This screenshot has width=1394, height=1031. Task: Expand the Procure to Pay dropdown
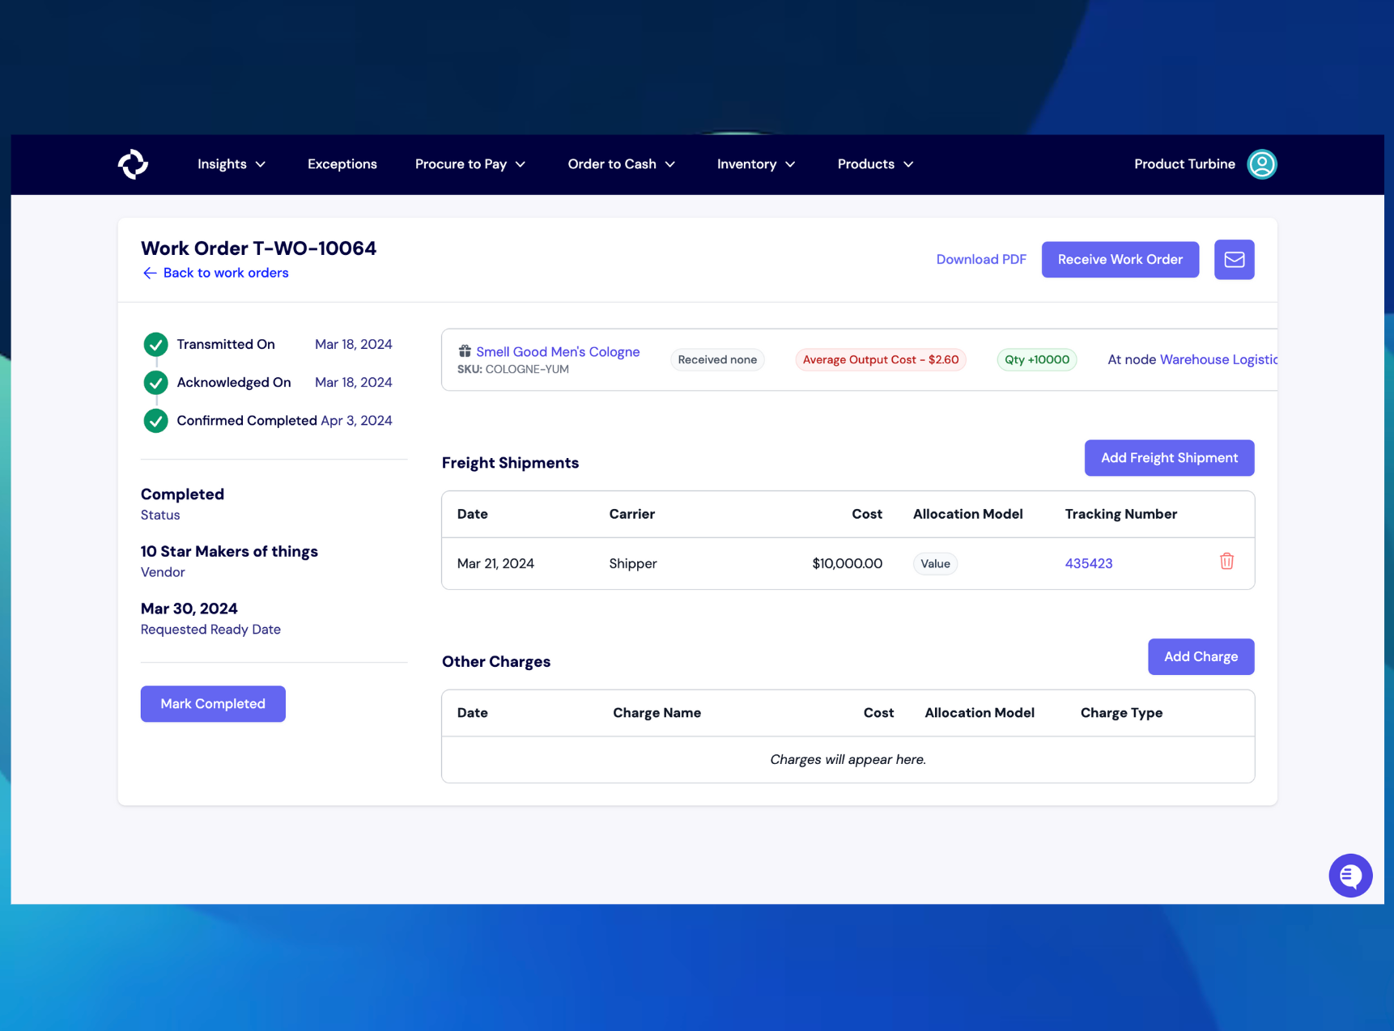[x=470, y=164]
